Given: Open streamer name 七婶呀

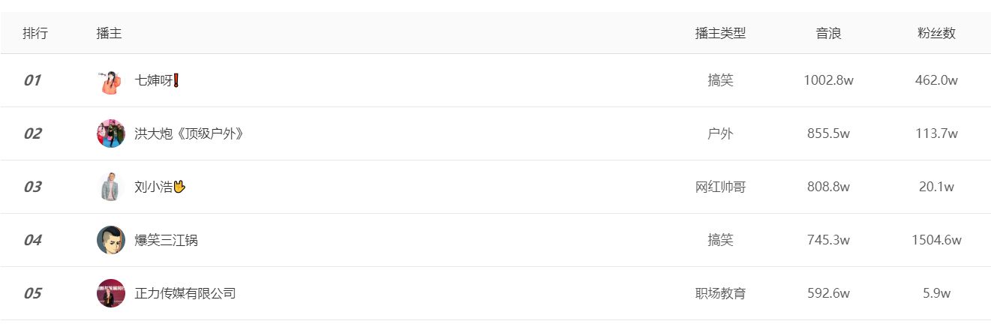Looking at the screenshot, I should tap(157, 80).
